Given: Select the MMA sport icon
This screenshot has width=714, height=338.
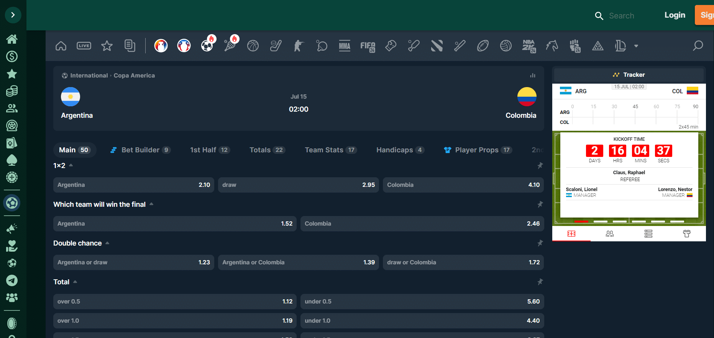Looking at the screenshot, I should [345, 46].
